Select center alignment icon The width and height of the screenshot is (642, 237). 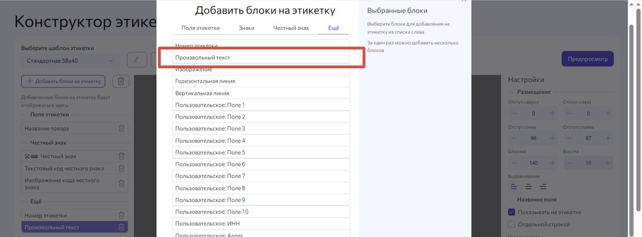528,187
